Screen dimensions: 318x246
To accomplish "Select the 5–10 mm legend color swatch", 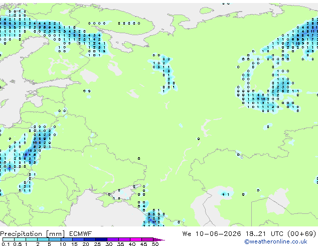I will coord(55,239).
